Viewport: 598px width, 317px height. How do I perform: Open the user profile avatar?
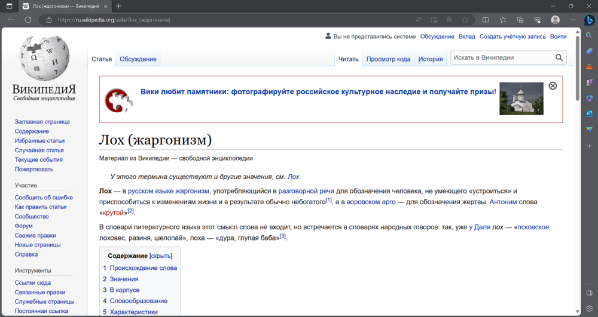point(556,20)
